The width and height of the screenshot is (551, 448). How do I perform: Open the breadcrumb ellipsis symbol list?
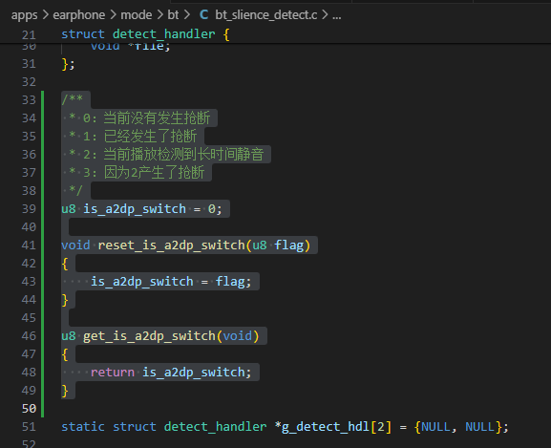tap(337, 16)
